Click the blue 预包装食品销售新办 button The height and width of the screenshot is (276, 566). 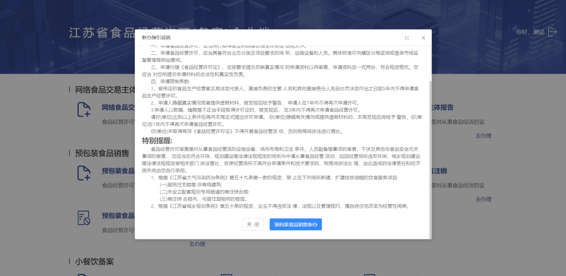[296, 224]
